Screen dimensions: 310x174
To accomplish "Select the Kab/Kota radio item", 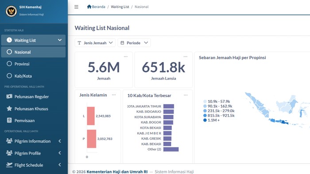I will click(33, 76).
